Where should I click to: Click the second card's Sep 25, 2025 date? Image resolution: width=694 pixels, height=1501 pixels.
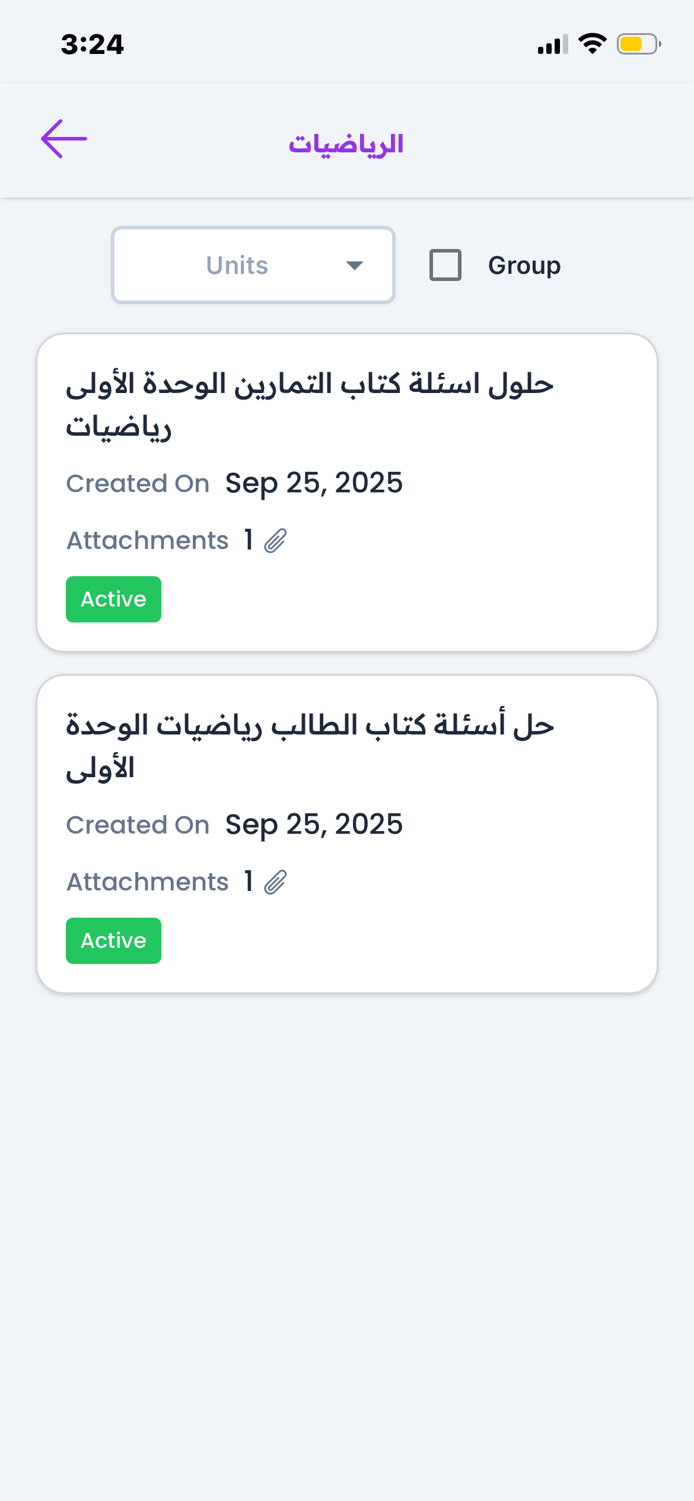[x=314, y=825]
